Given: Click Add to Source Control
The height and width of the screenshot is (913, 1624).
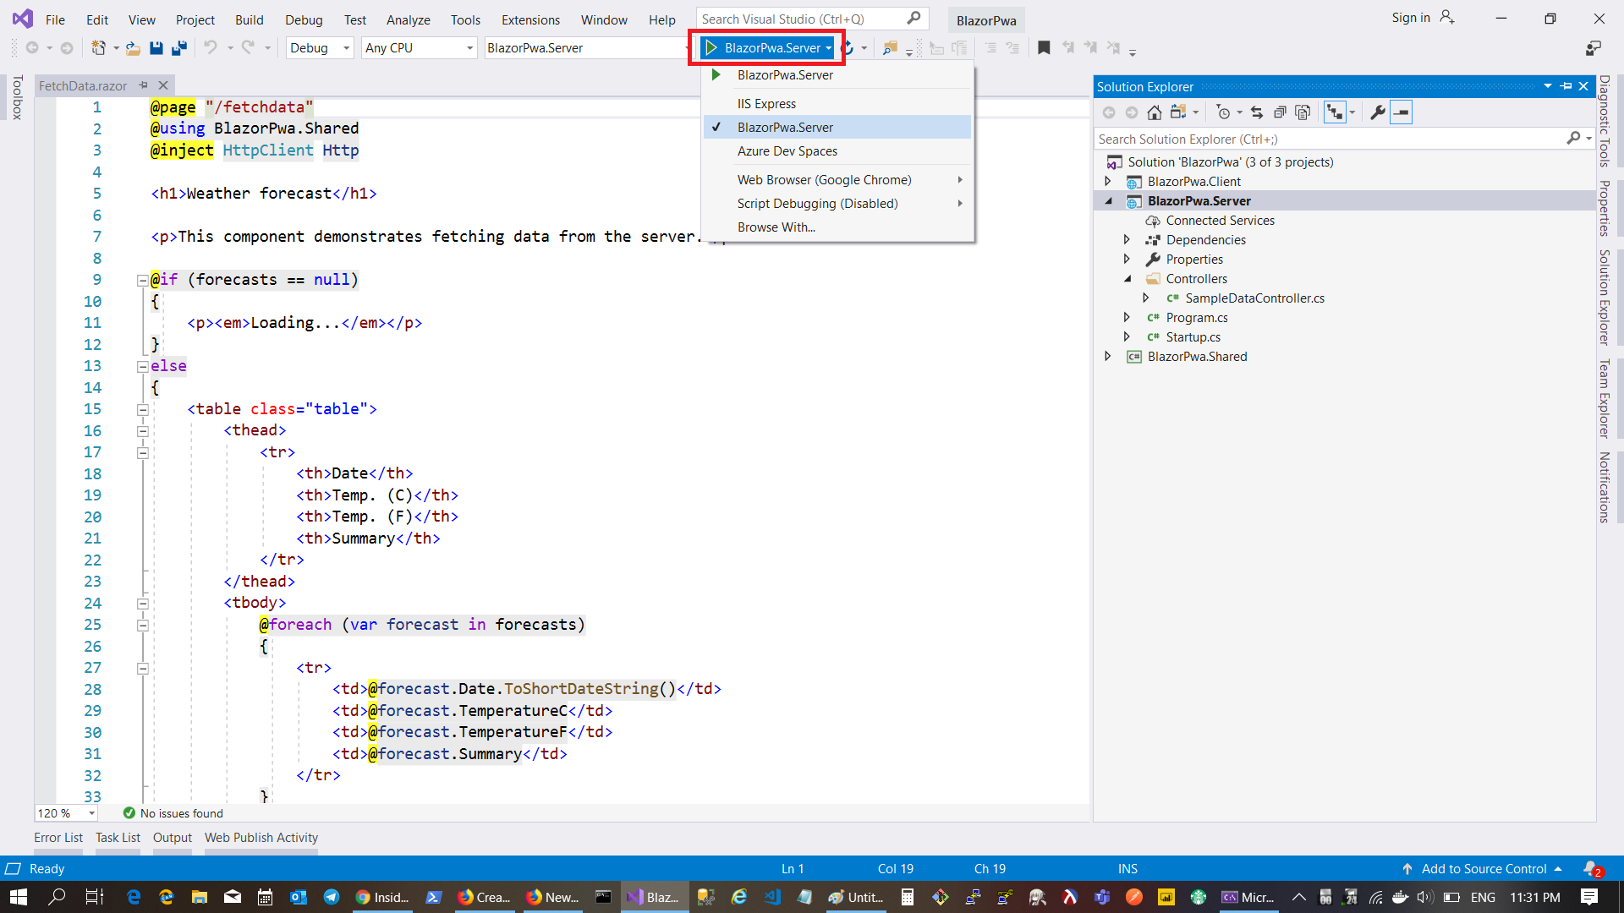Looking at the screenshot, I should click(x=1484, y=868).
